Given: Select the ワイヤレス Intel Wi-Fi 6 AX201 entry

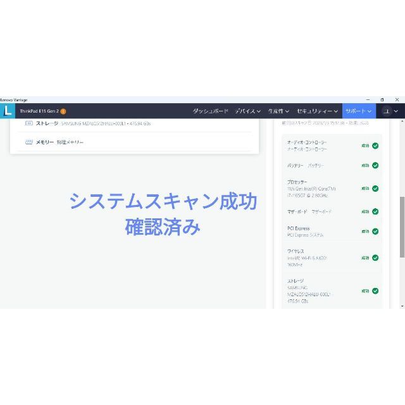Looking at the screenshot, I should (307, 258).
